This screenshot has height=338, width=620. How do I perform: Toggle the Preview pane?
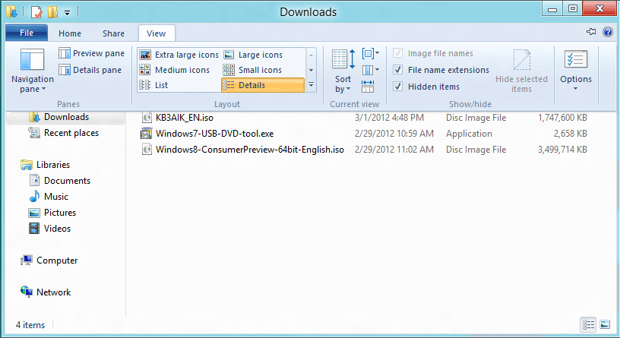(91, 53)
